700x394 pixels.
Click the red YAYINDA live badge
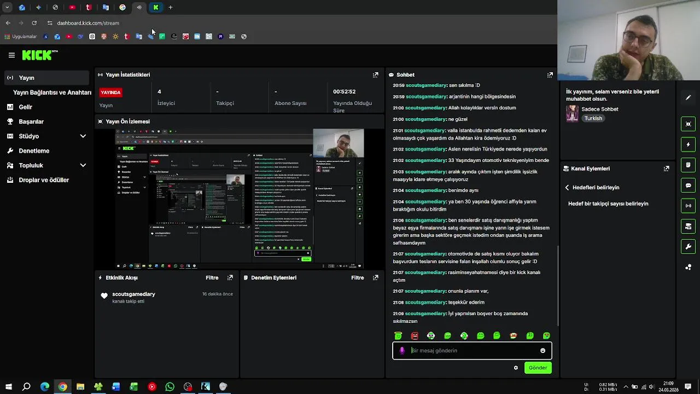110,92
